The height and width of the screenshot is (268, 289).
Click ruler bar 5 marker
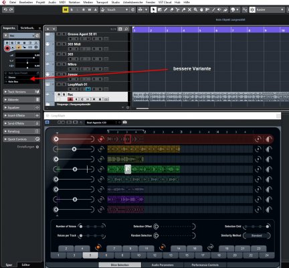click(200, 30)
